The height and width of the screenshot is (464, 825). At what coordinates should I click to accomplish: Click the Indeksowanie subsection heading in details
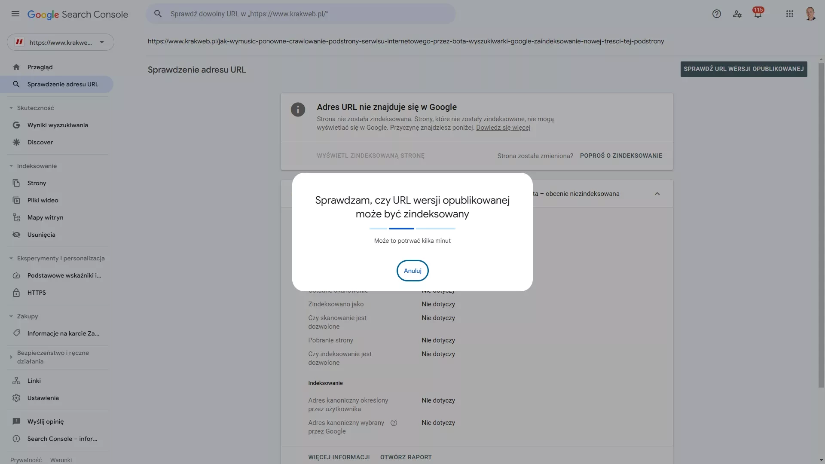pos(325,383)
